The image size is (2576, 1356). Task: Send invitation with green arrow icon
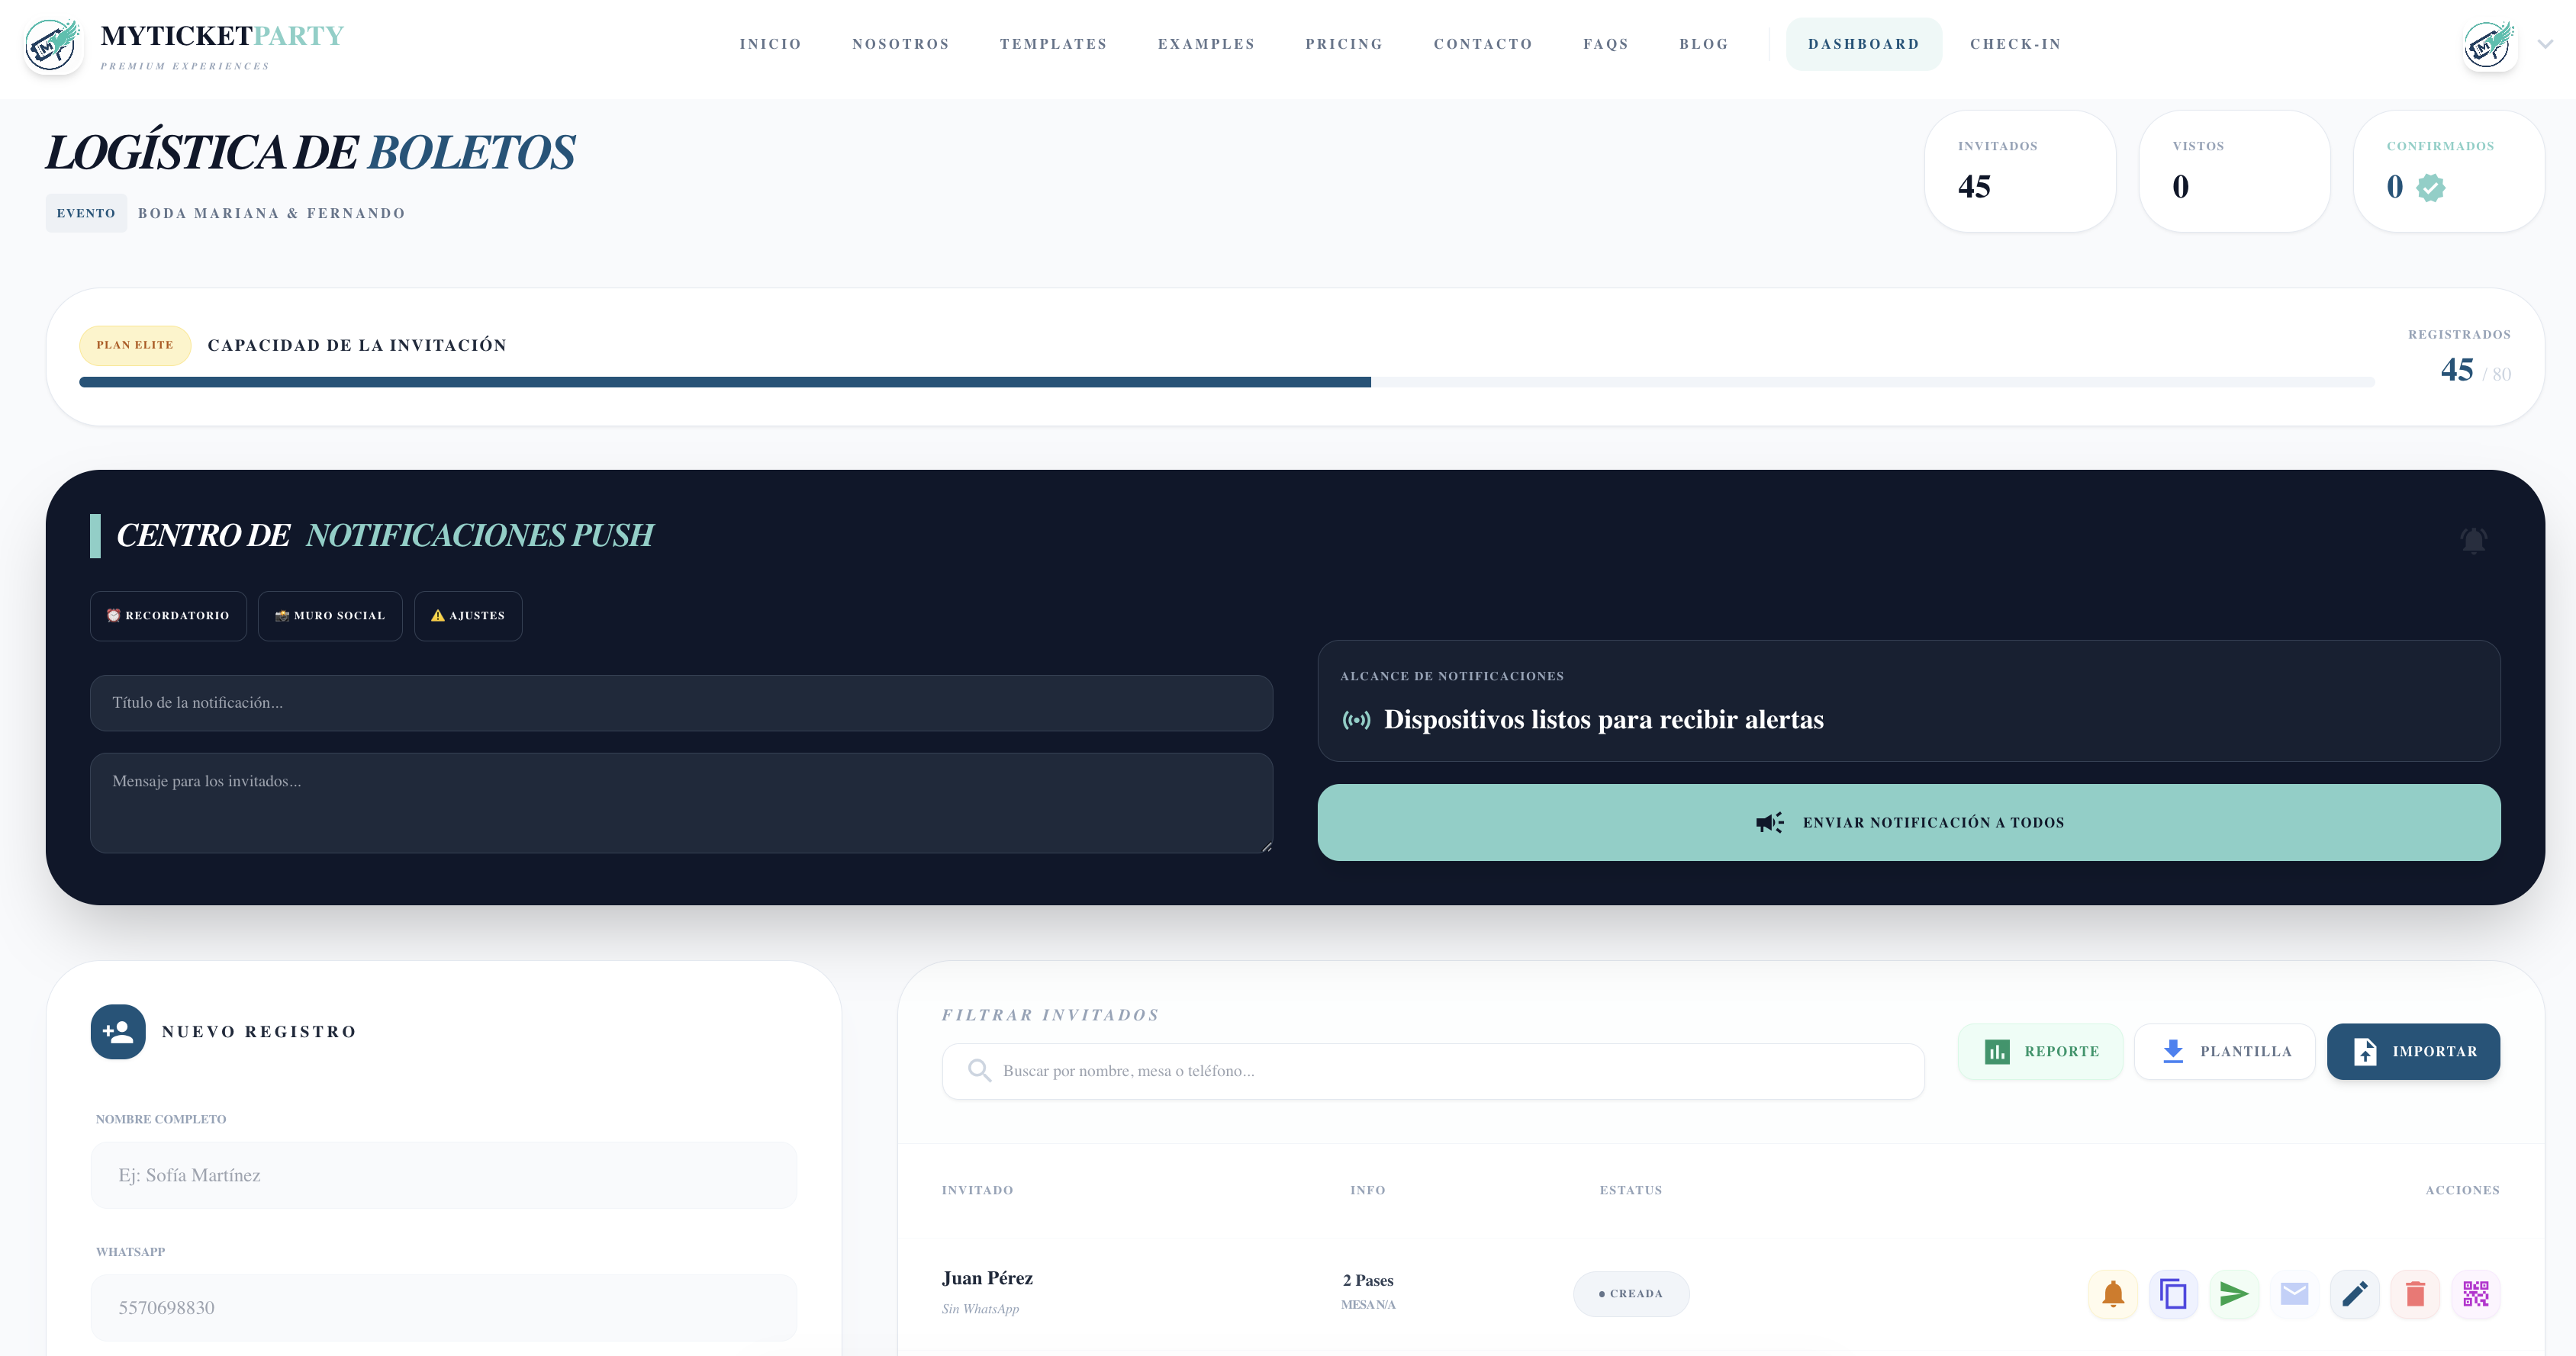2233,1294
